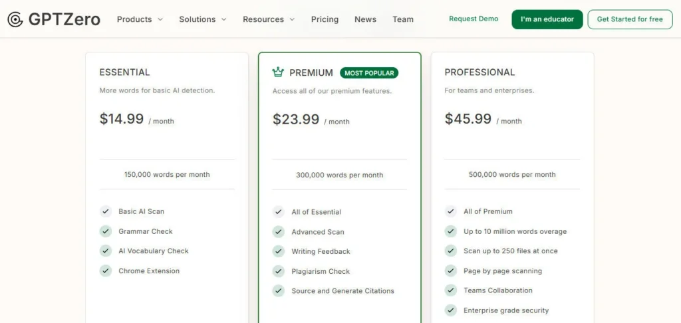Expand the Products dropdown menu
The width and height of the screenshot is (681, 323).
pos(140,19)
